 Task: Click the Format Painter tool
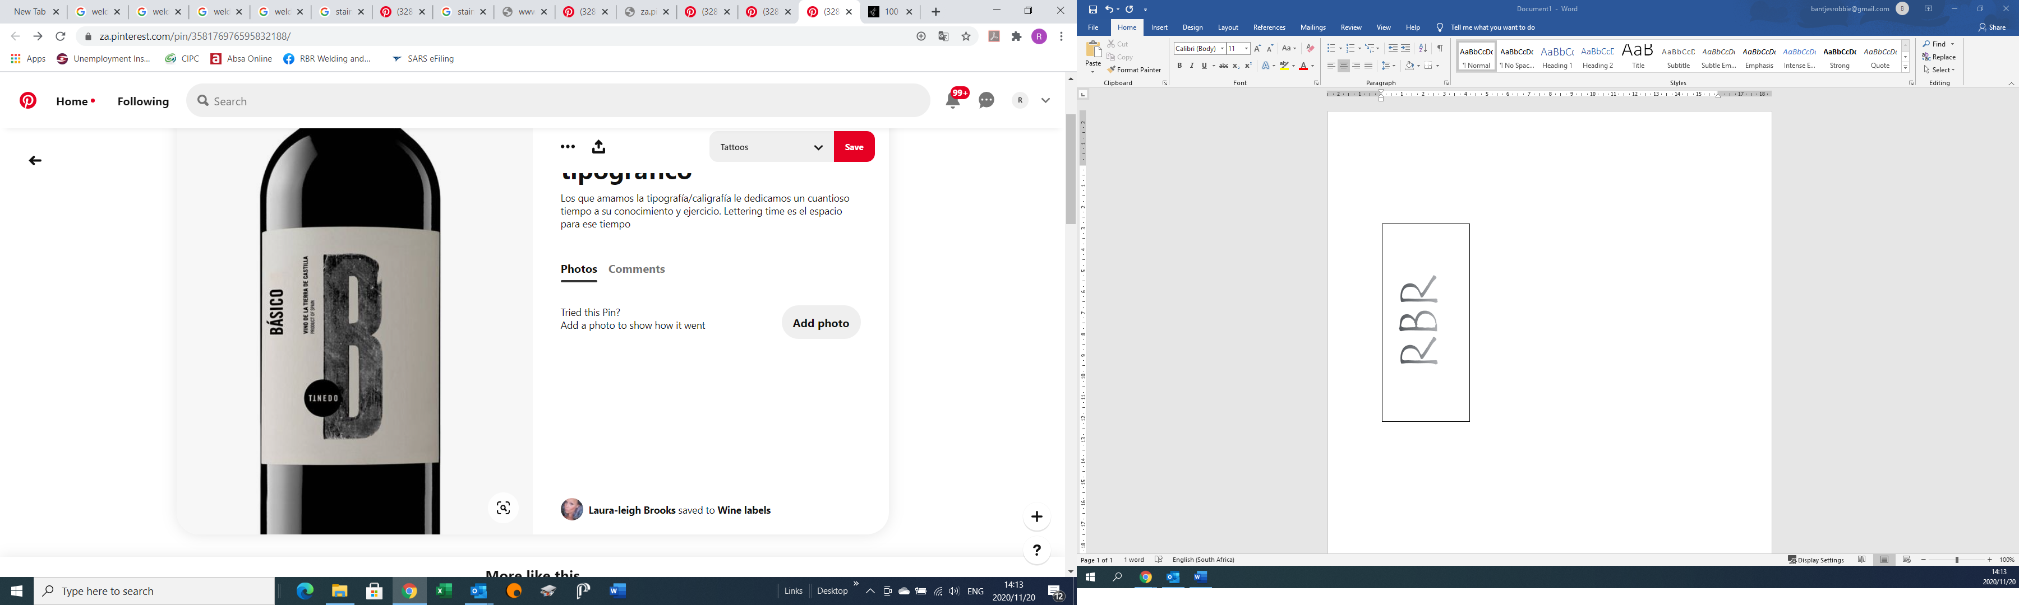[1134, 69]
